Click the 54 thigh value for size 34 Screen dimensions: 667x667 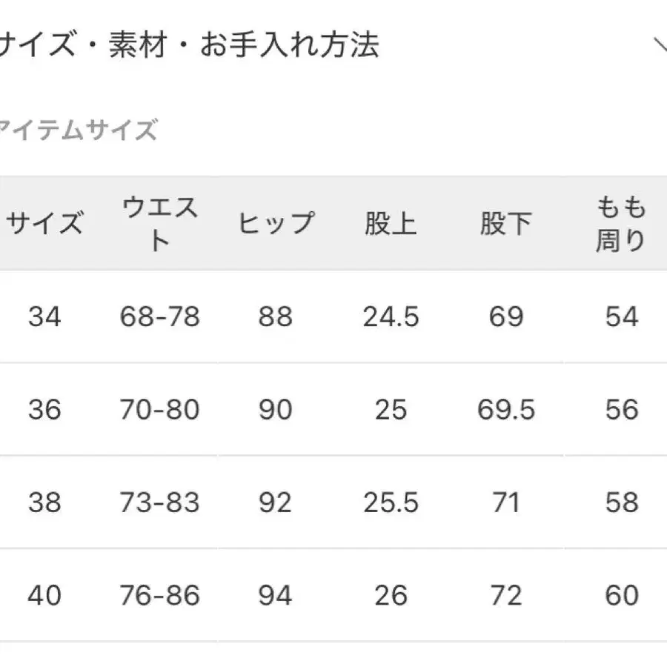tap(621, 316)
